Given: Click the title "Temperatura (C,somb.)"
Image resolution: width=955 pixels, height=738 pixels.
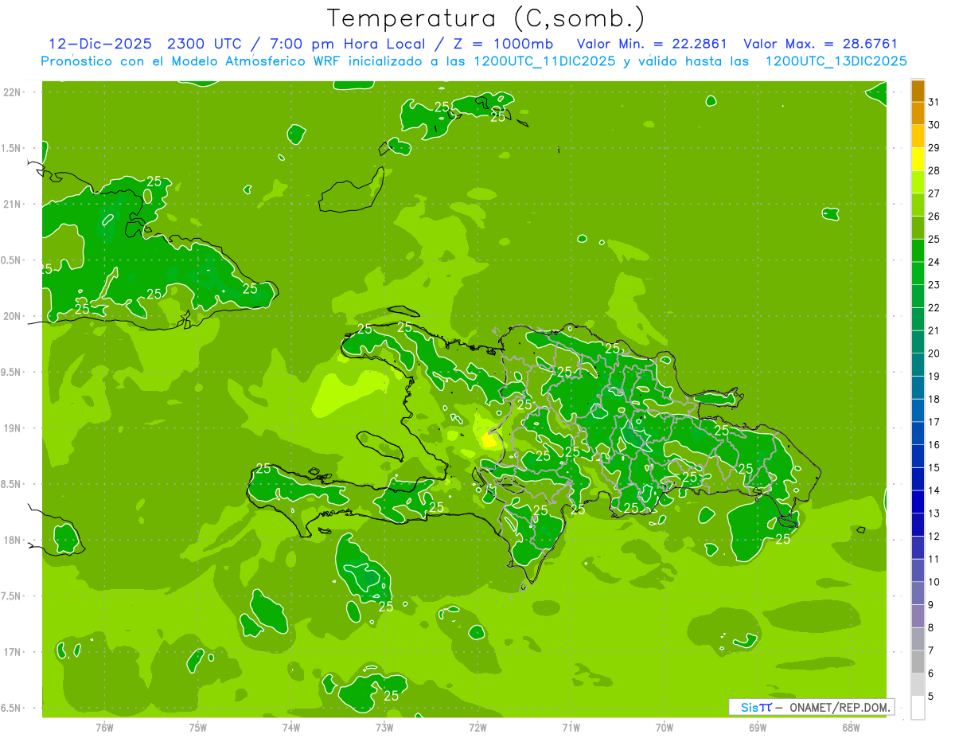Looking at the screenshot, I should (485, 18).
